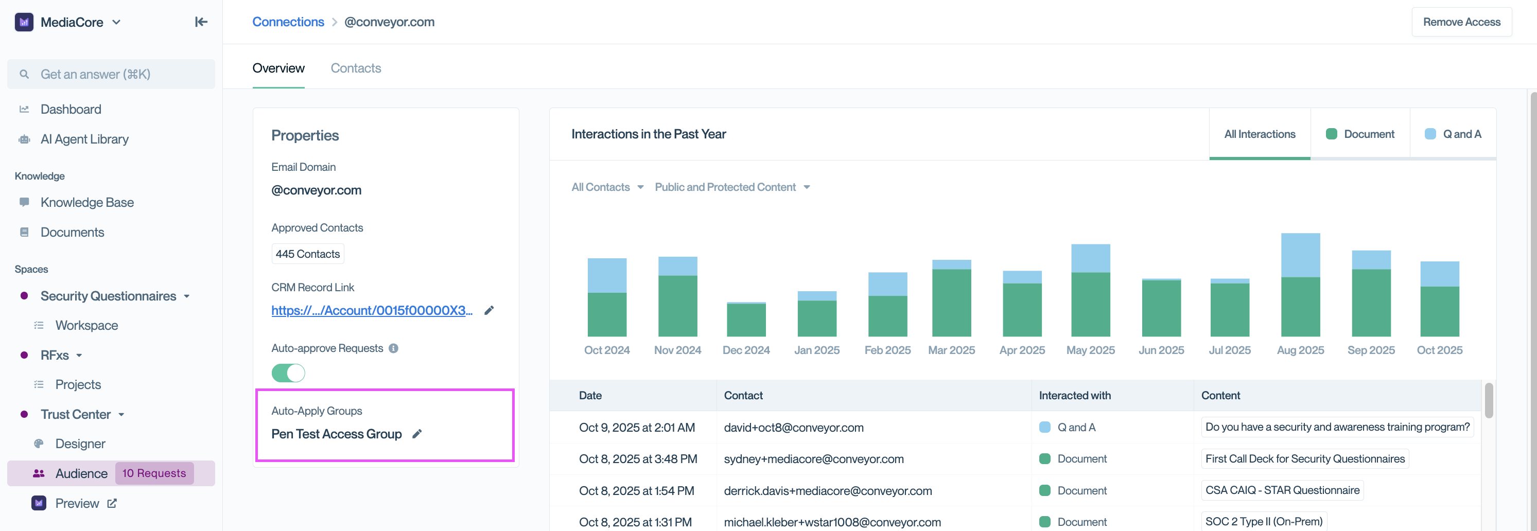
Task: Open First Call Deck for Security Questionnaires
Action: (1305, 459)
